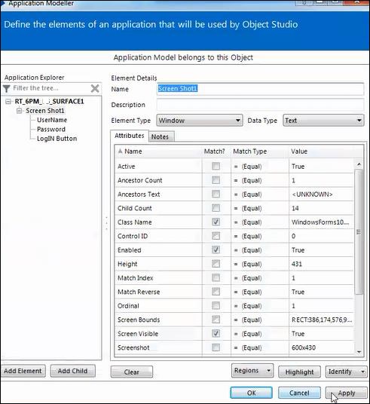The image size is (370, 404).
Task: Enable Match checkbox for Child Count
Action: tap(216, 208)
